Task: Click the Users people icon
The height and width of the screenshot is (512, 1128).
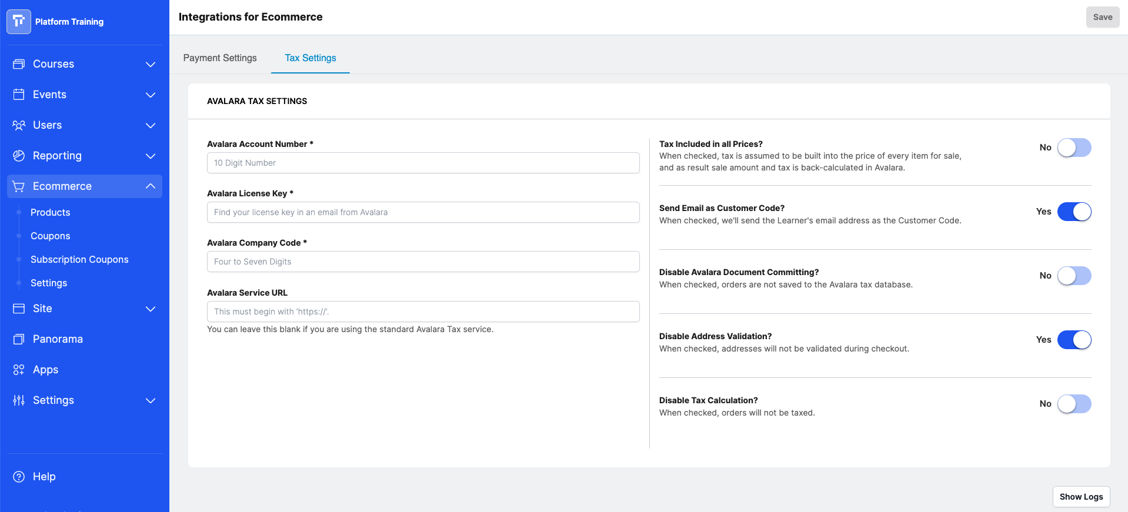Action: (x=19, y=125)
